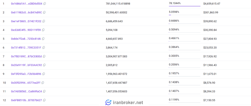Screen dimensions: 251x106
Task: Click the 5.0598% percentage progress bar
Action: pyautogui.click(x=185, y=15)
